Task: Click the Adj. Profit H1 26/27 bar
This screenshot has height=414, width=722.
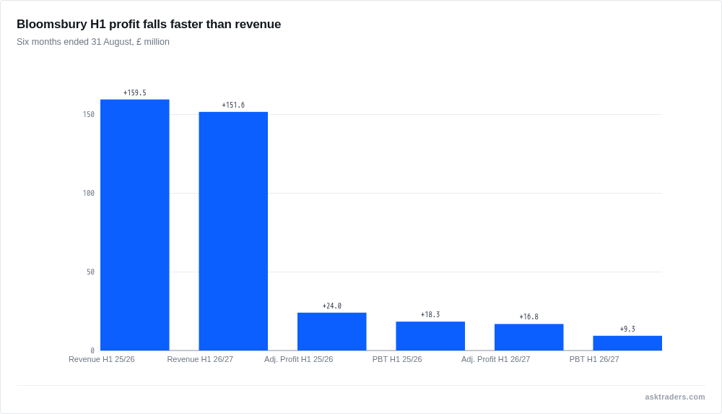Action: (x=529, y=337)
